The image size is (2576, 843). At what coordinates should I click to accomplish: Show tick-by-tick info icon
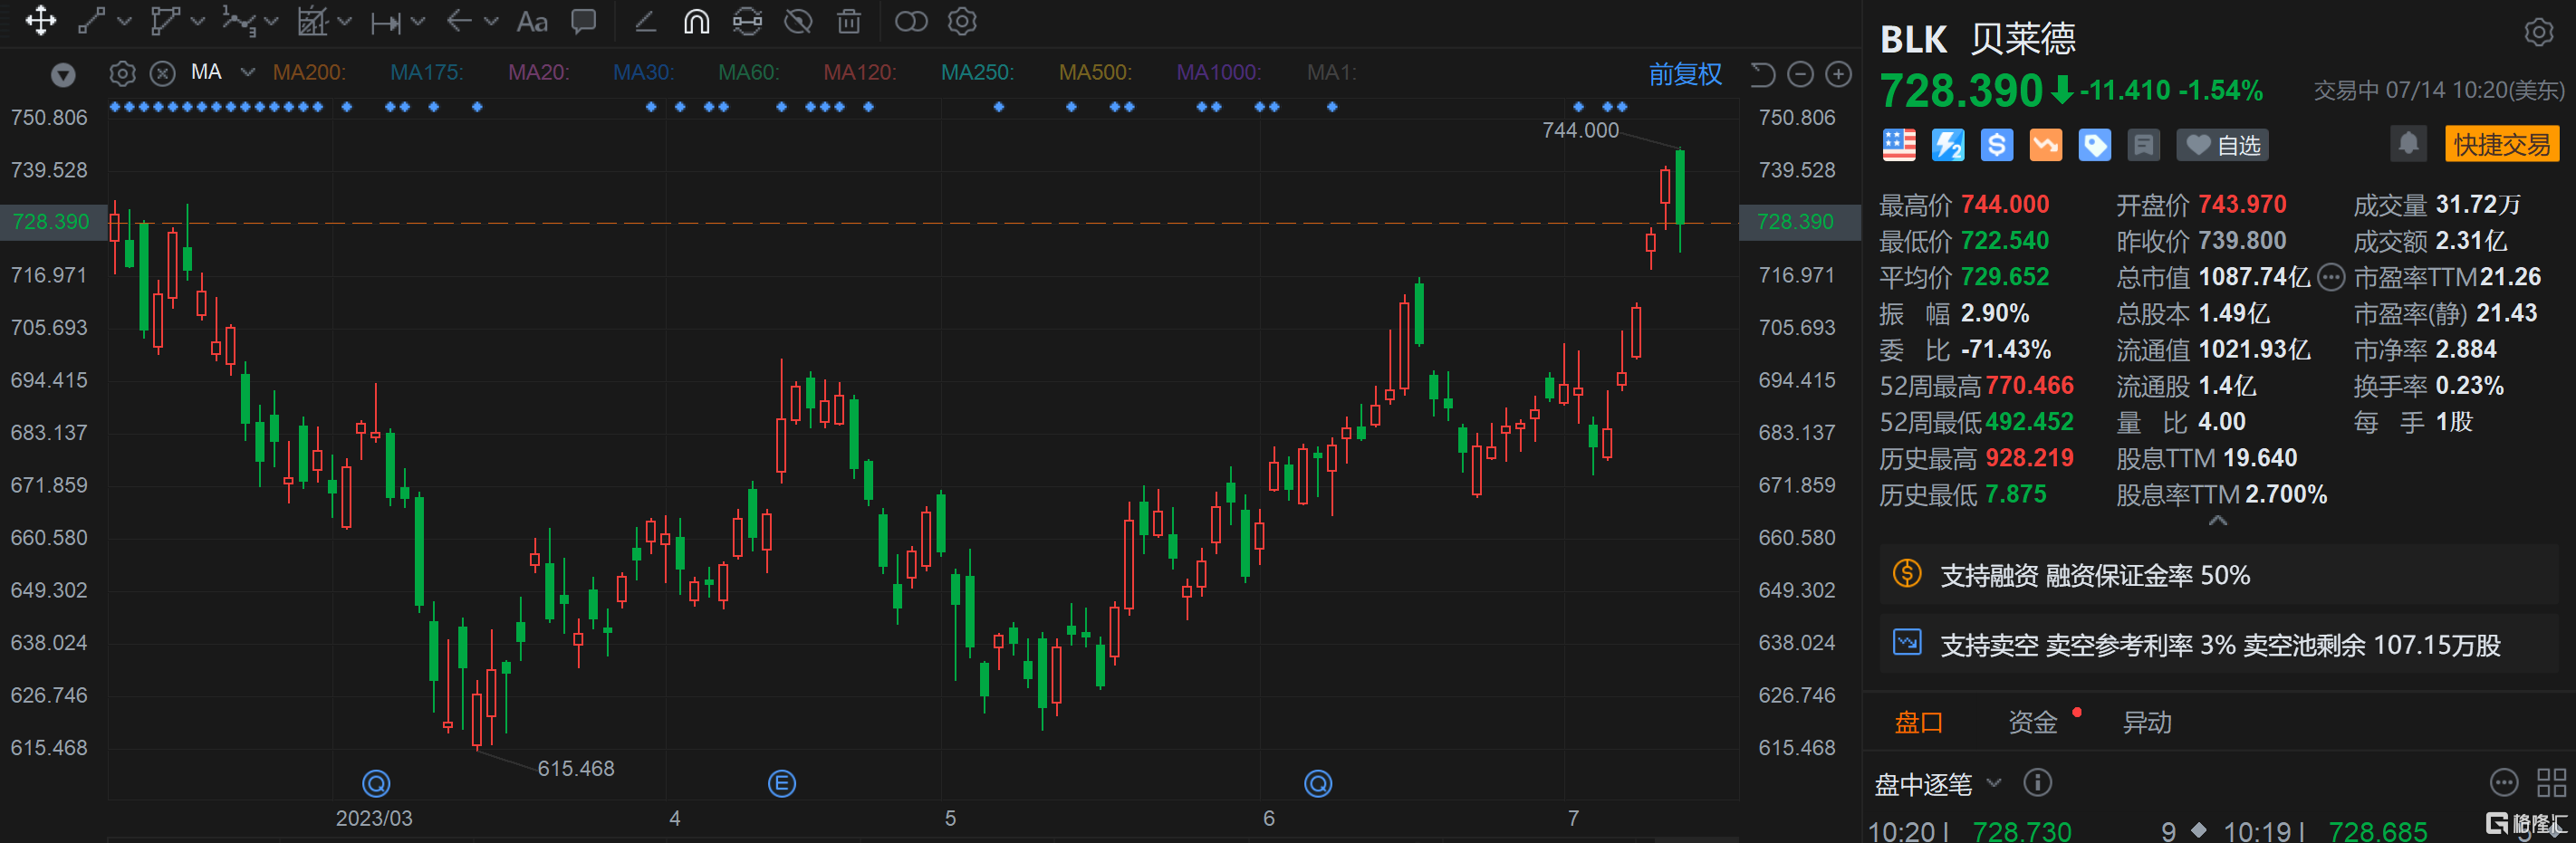click(x=2037, y=782)
